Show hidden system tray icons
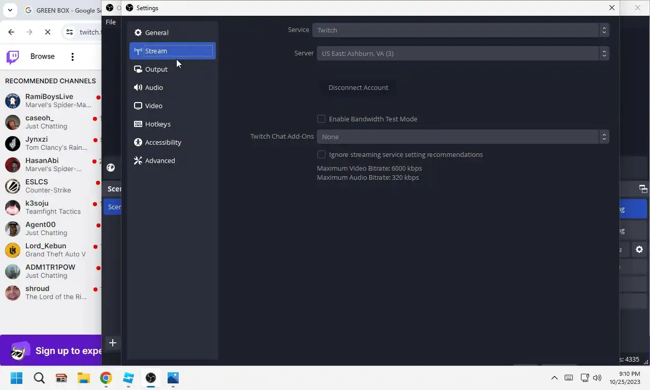650x390 pixels. (x=555, y=378)
